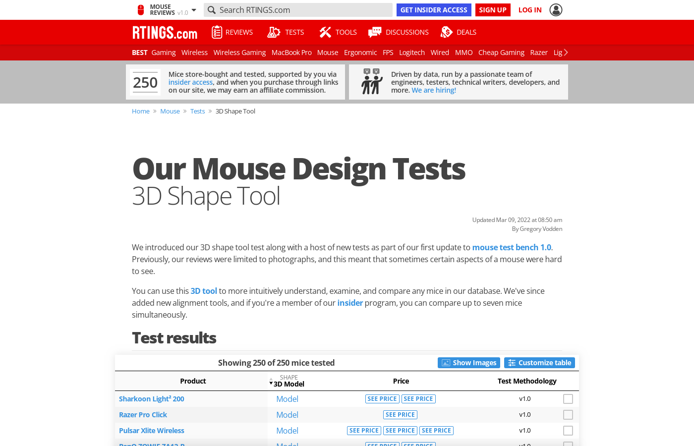The image size is (694, 446).
Task: Click the Show Images button
Action: (469, 363)
